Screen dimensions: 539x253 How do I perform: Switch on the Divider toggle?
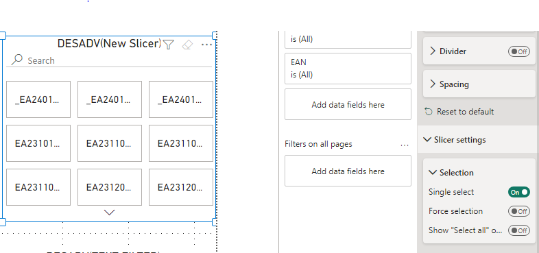519,51
